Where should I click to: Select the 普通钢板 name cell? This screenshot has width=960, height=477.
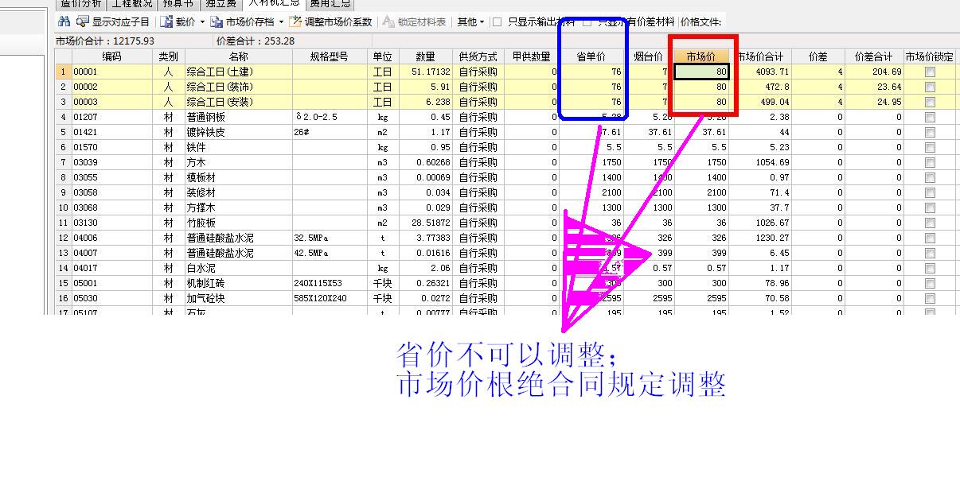click(238, 117)
